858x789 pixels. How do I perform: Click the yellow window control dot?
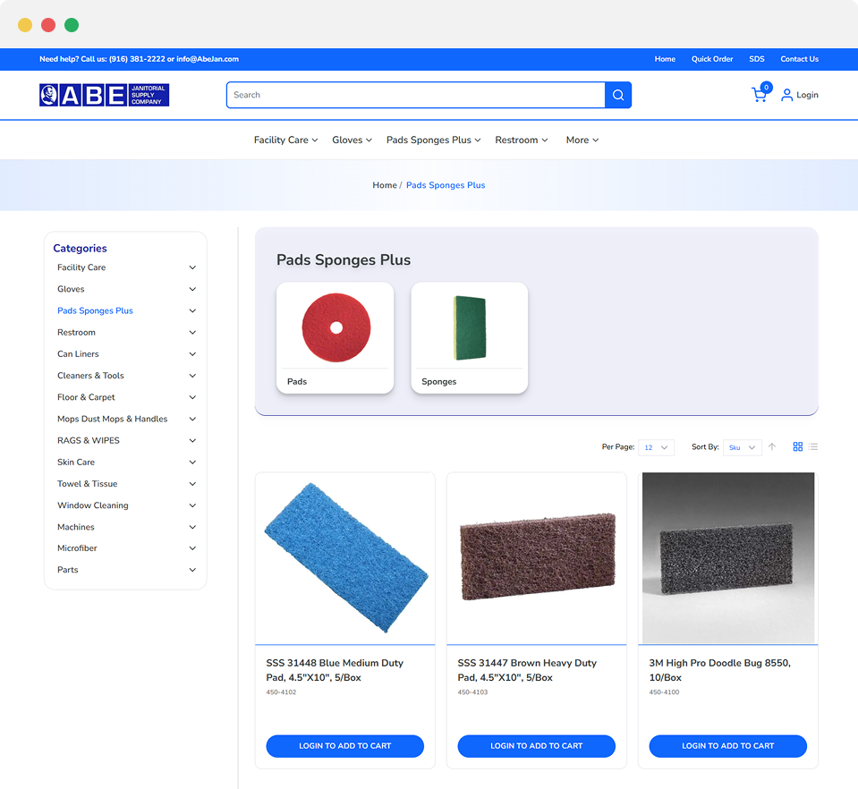coord(25,25)
